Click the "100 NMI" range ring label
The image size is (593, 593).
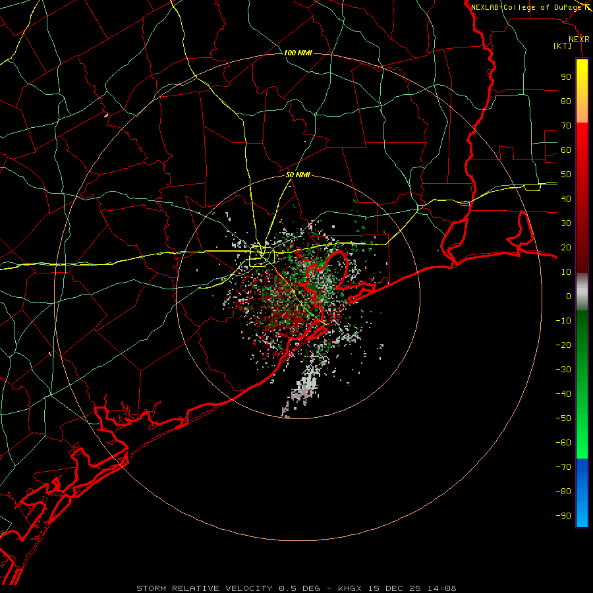298,53
